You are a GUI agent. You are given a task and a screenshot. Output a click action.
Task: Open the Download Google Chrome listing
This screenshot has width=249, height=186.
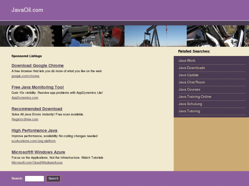pyautogui.click(x=38, y=66)
